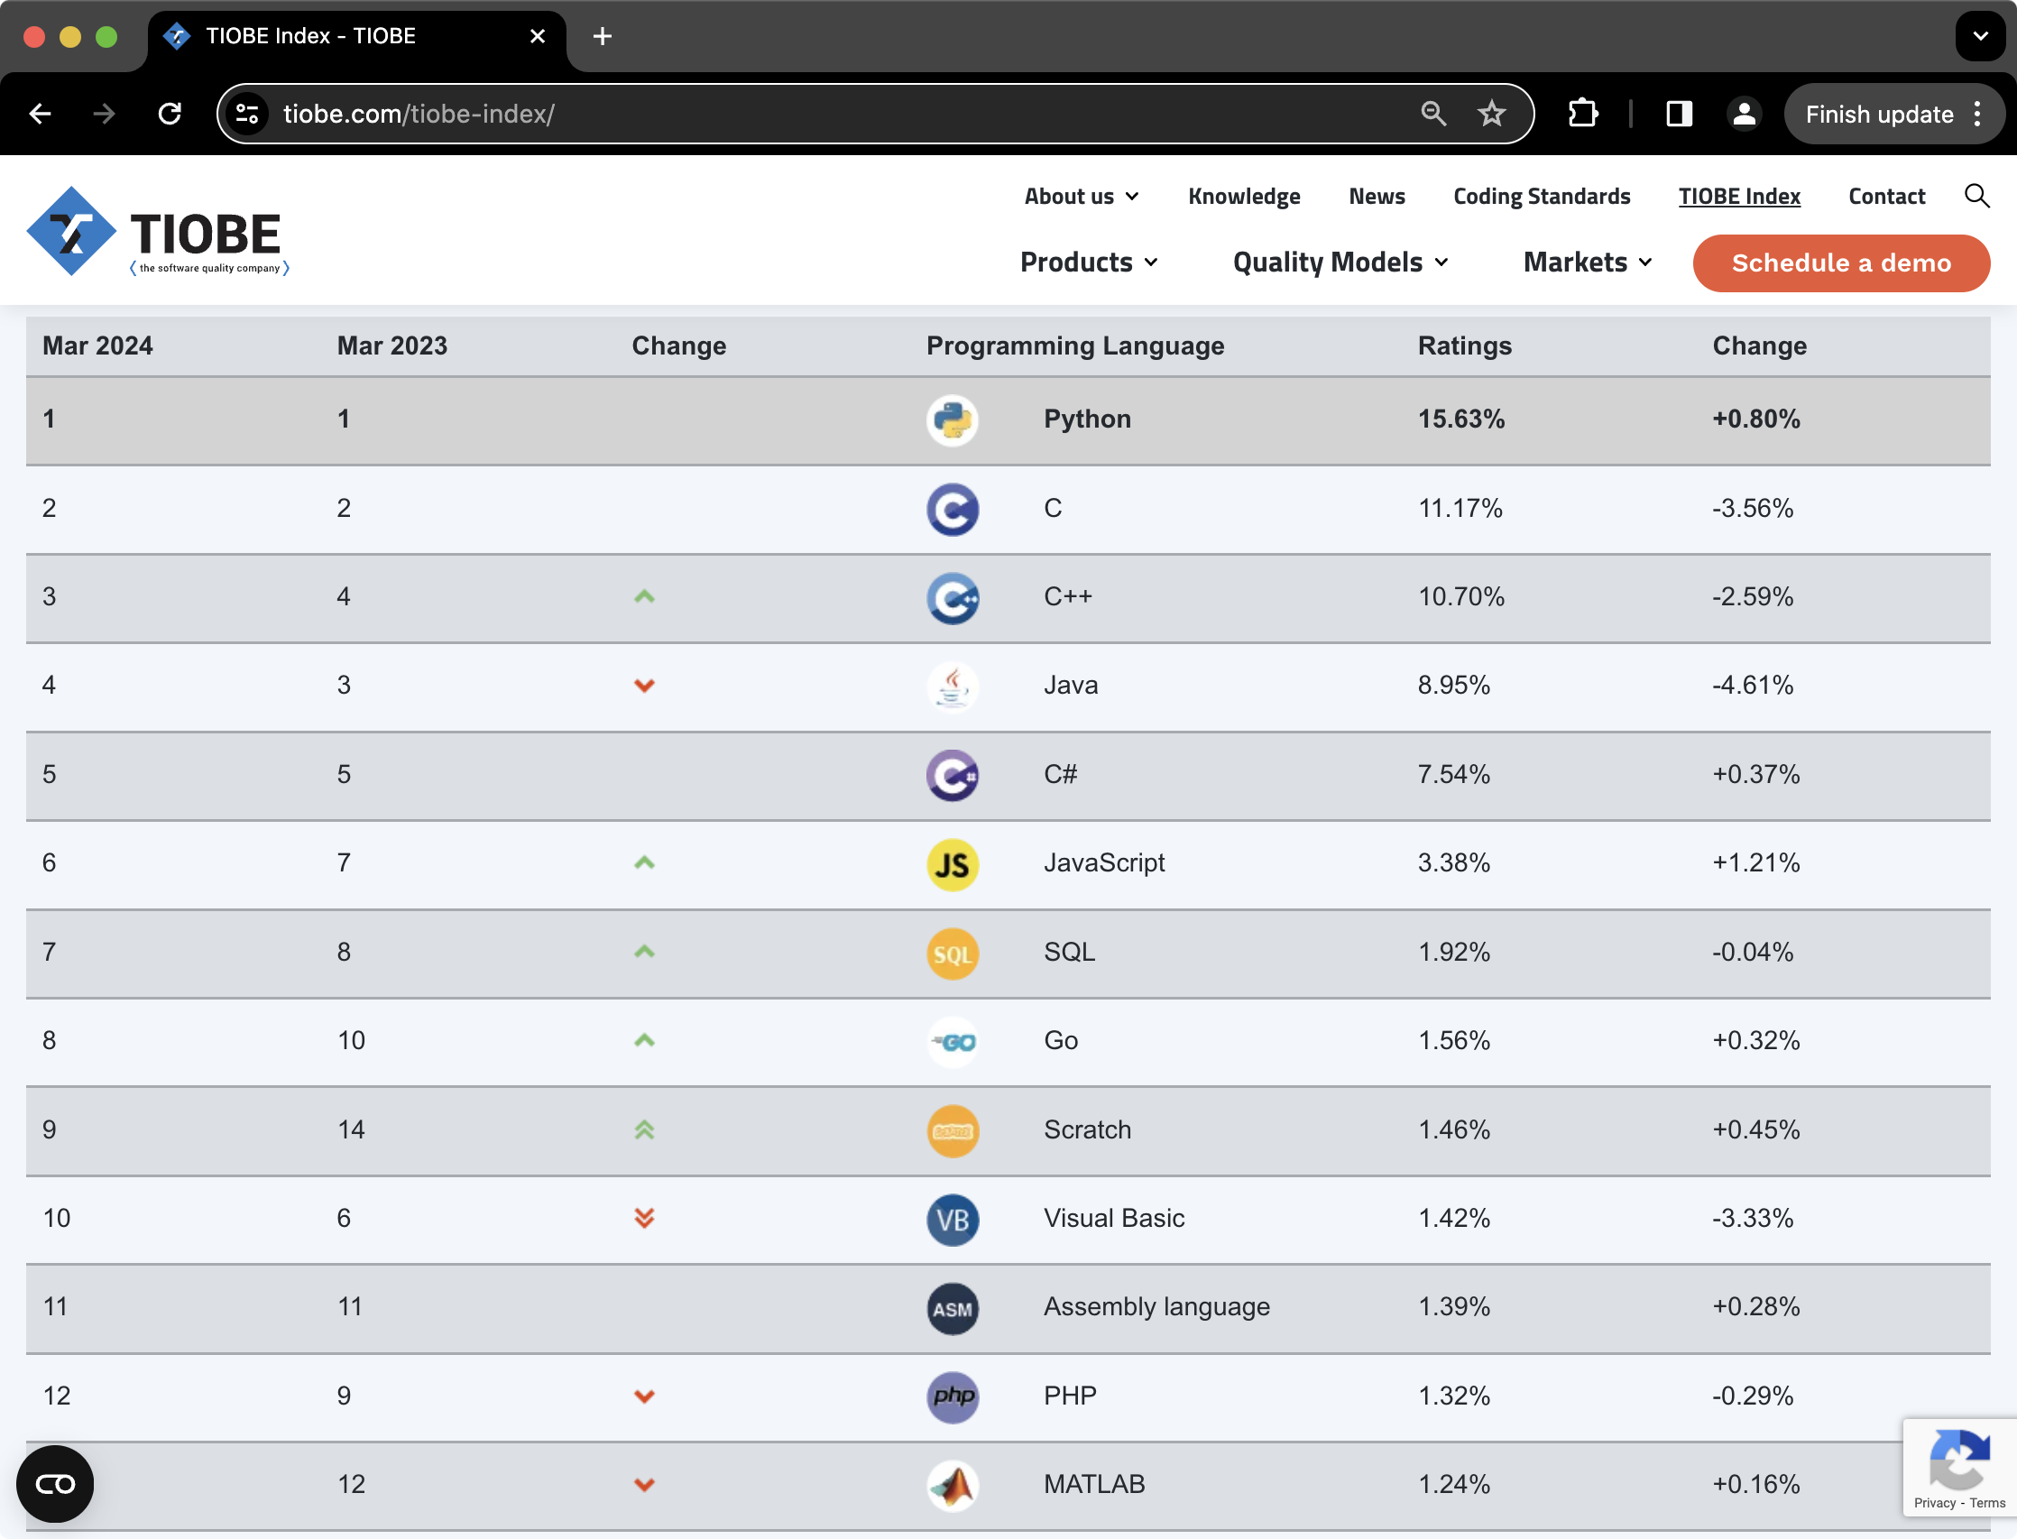Open the Chrome three-dot menu
This screenshot has width=2017, height=1539.
(1978, 114)
